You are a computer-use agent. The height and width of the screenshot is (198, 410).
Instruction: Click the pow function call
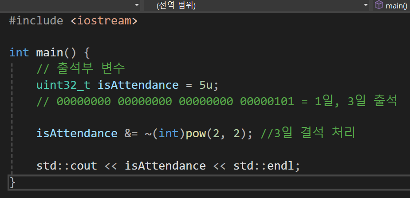coord(196,134)
